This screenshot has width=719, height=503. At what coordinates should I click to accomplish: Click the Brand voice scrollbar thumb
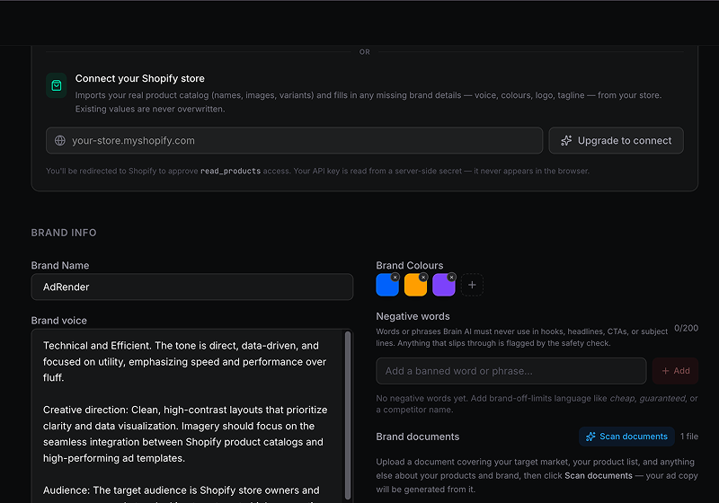point(348,415)
